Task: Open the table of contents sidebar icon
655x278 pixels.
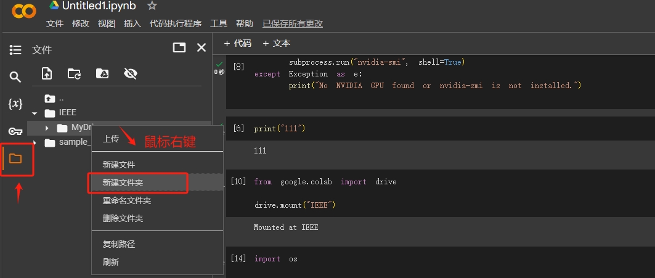Action: pos(15,50)
